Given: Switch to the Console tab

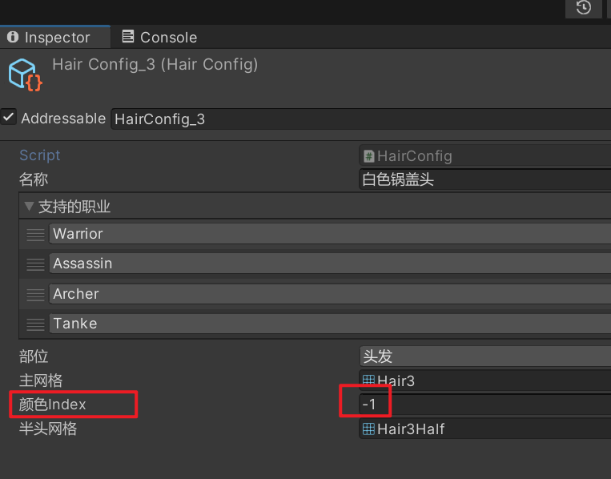Looking at the screenshot, I should (x=160, y=38).
